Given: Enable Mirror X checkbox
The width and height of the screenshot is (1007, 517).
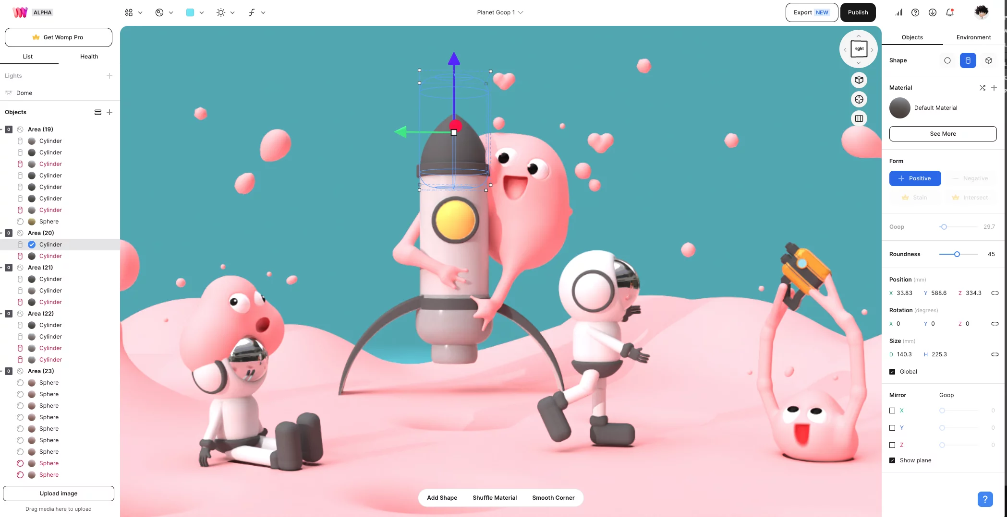Looking at the screenshot, I should tap(892, 411).
